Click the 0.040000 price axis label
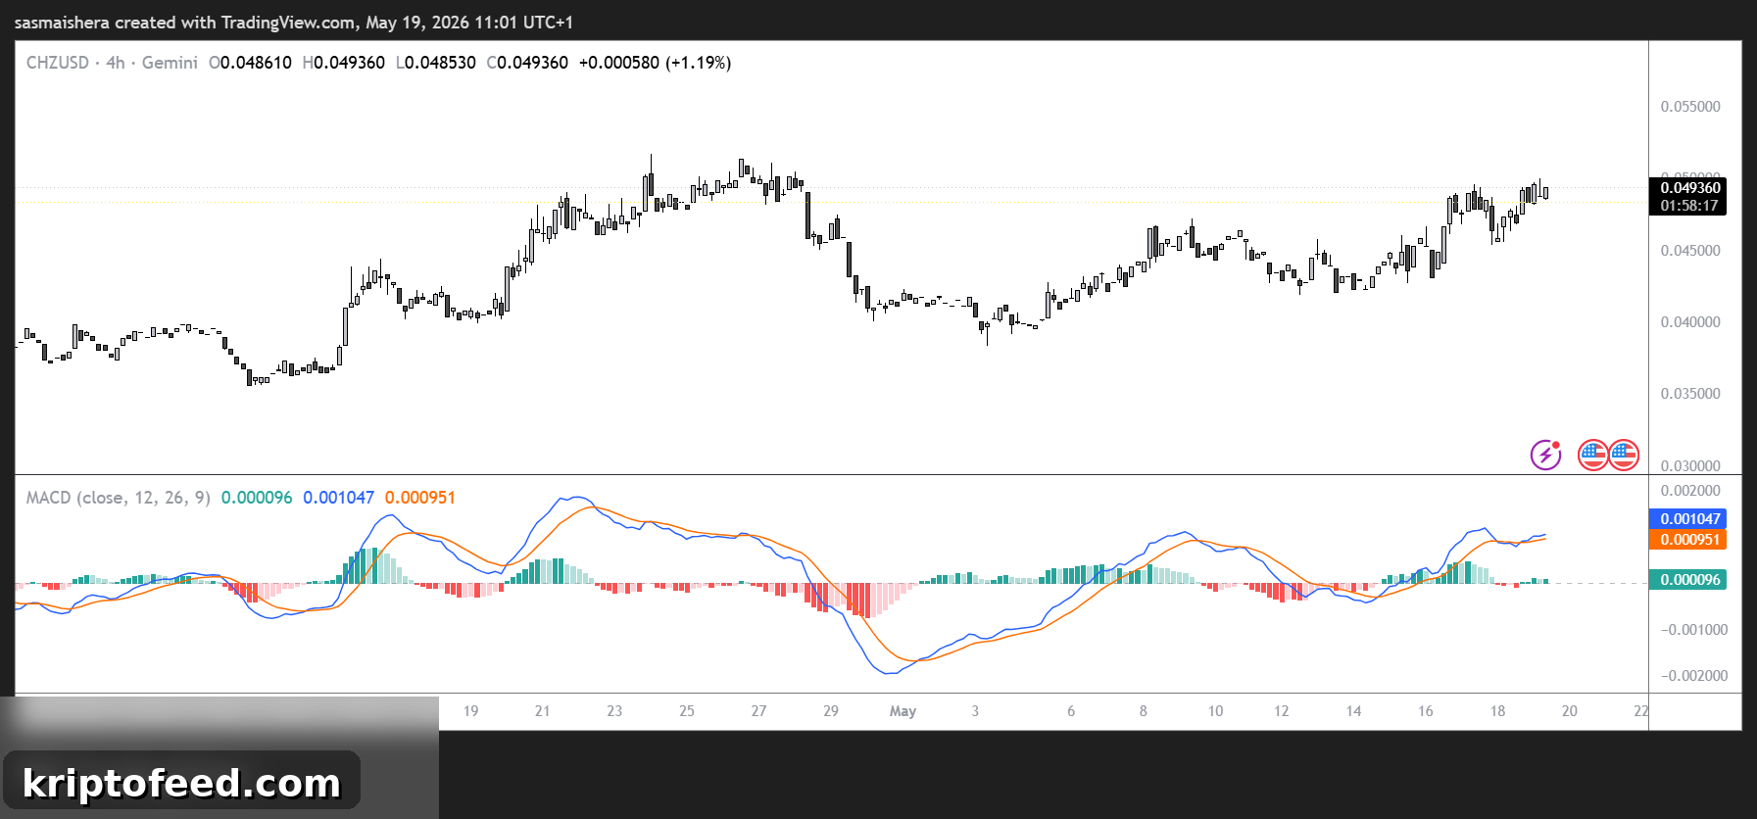Screen dimensions: 1757x819 click(1690, 322)
